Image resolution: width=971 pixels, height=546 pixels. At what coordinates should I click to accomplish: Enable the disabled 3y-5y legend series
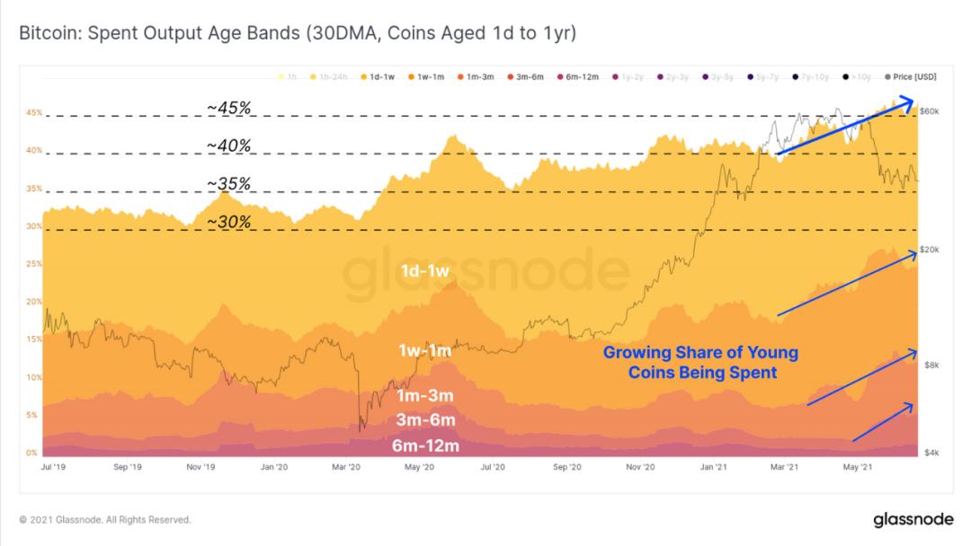coord(717,77)
